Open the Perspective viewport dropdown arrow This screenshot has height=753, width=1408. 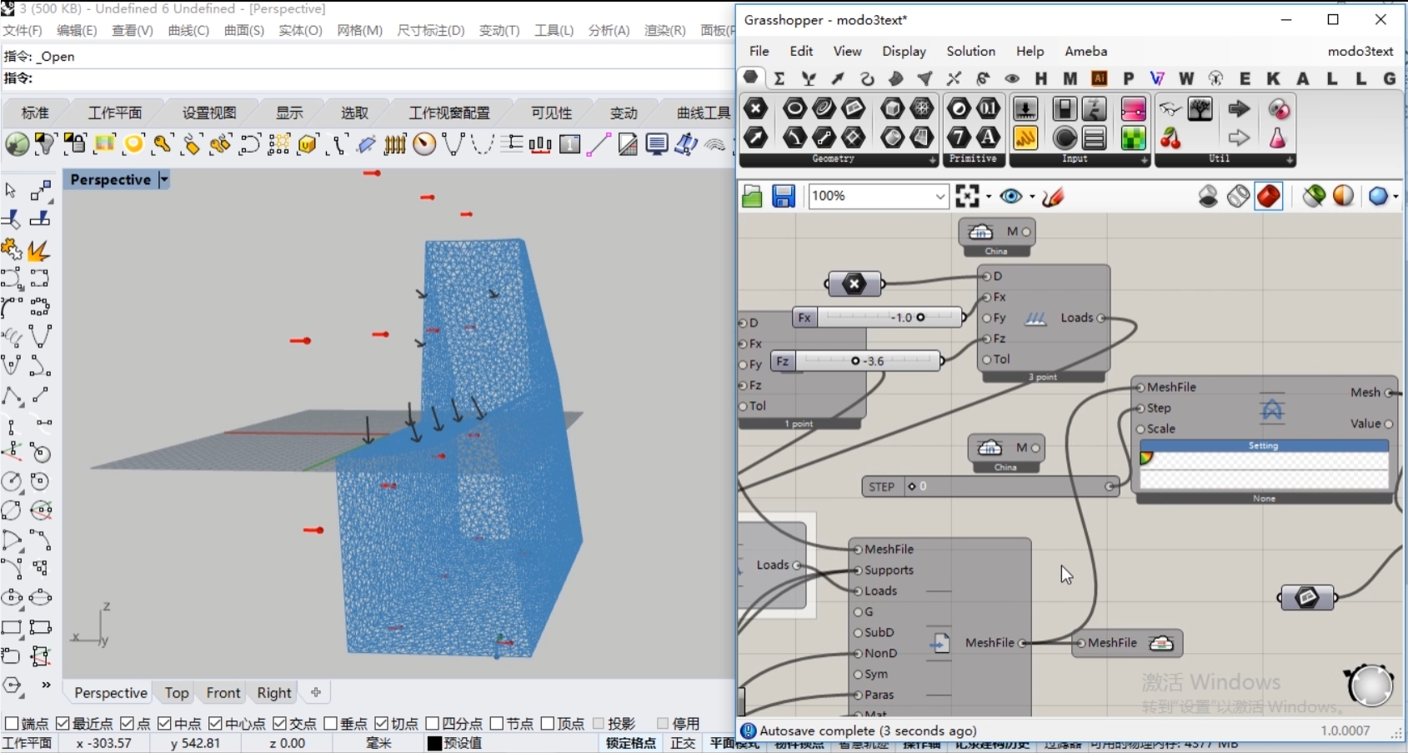tap(164, 179)
